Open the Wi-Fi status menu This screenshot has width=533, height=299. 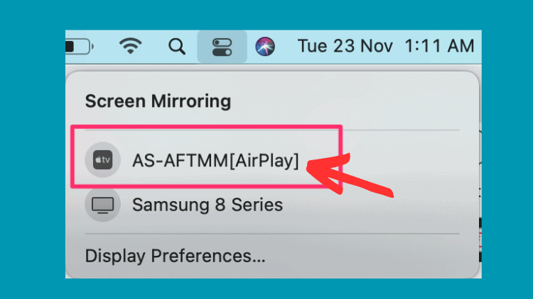tap(131, 46)
